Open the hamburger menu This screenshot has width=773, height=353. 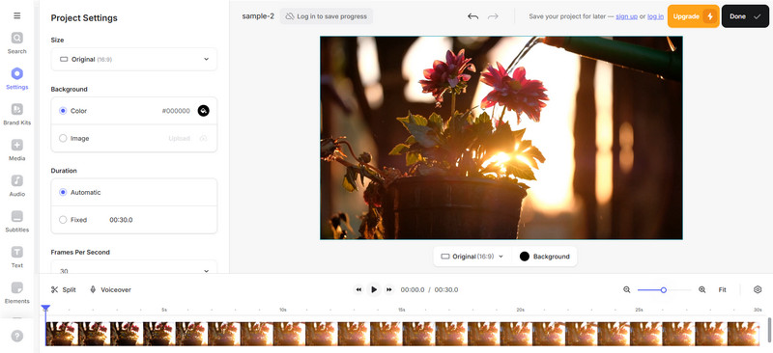pos(16,15)
